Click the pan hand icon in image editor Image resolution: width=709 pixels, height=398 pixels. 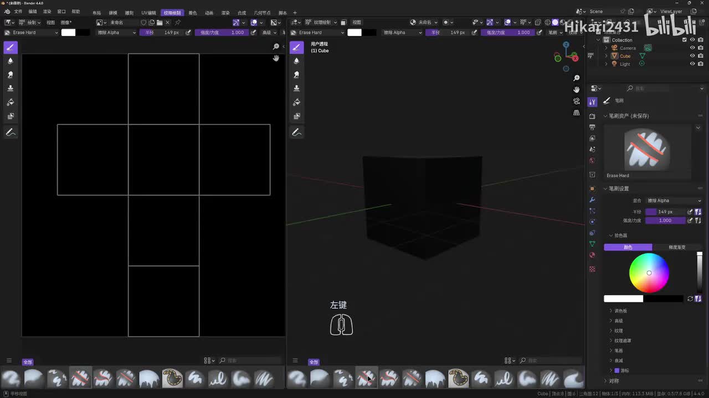(x=276, y=58)
